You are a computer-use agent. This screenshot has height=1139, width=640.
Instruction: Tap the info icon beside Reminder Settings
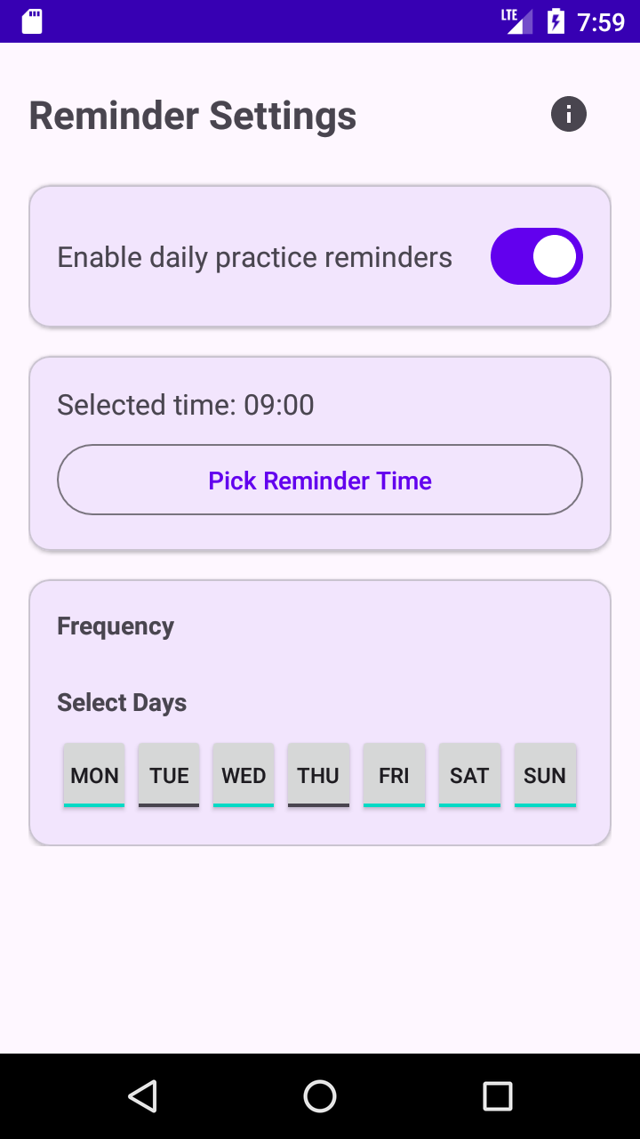(x=569, y=114)
